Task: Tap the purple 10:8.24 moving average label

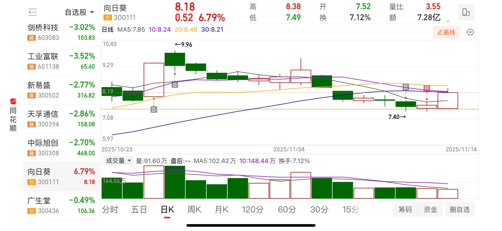Action: pos(160,29)
